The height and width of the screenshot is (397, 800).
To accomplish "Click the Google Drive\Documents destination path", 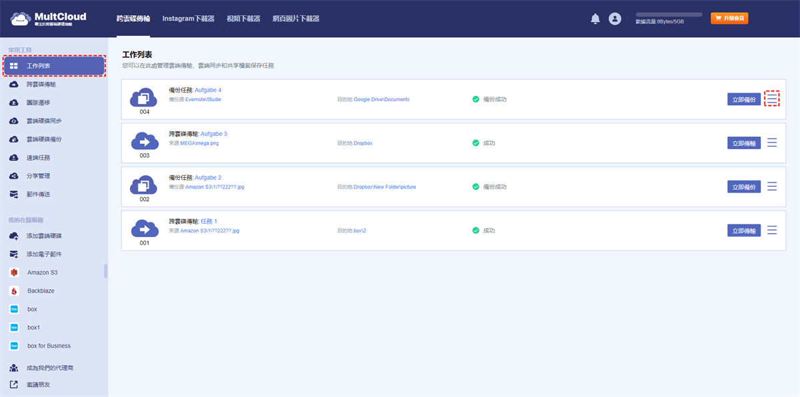I will 381,99.
